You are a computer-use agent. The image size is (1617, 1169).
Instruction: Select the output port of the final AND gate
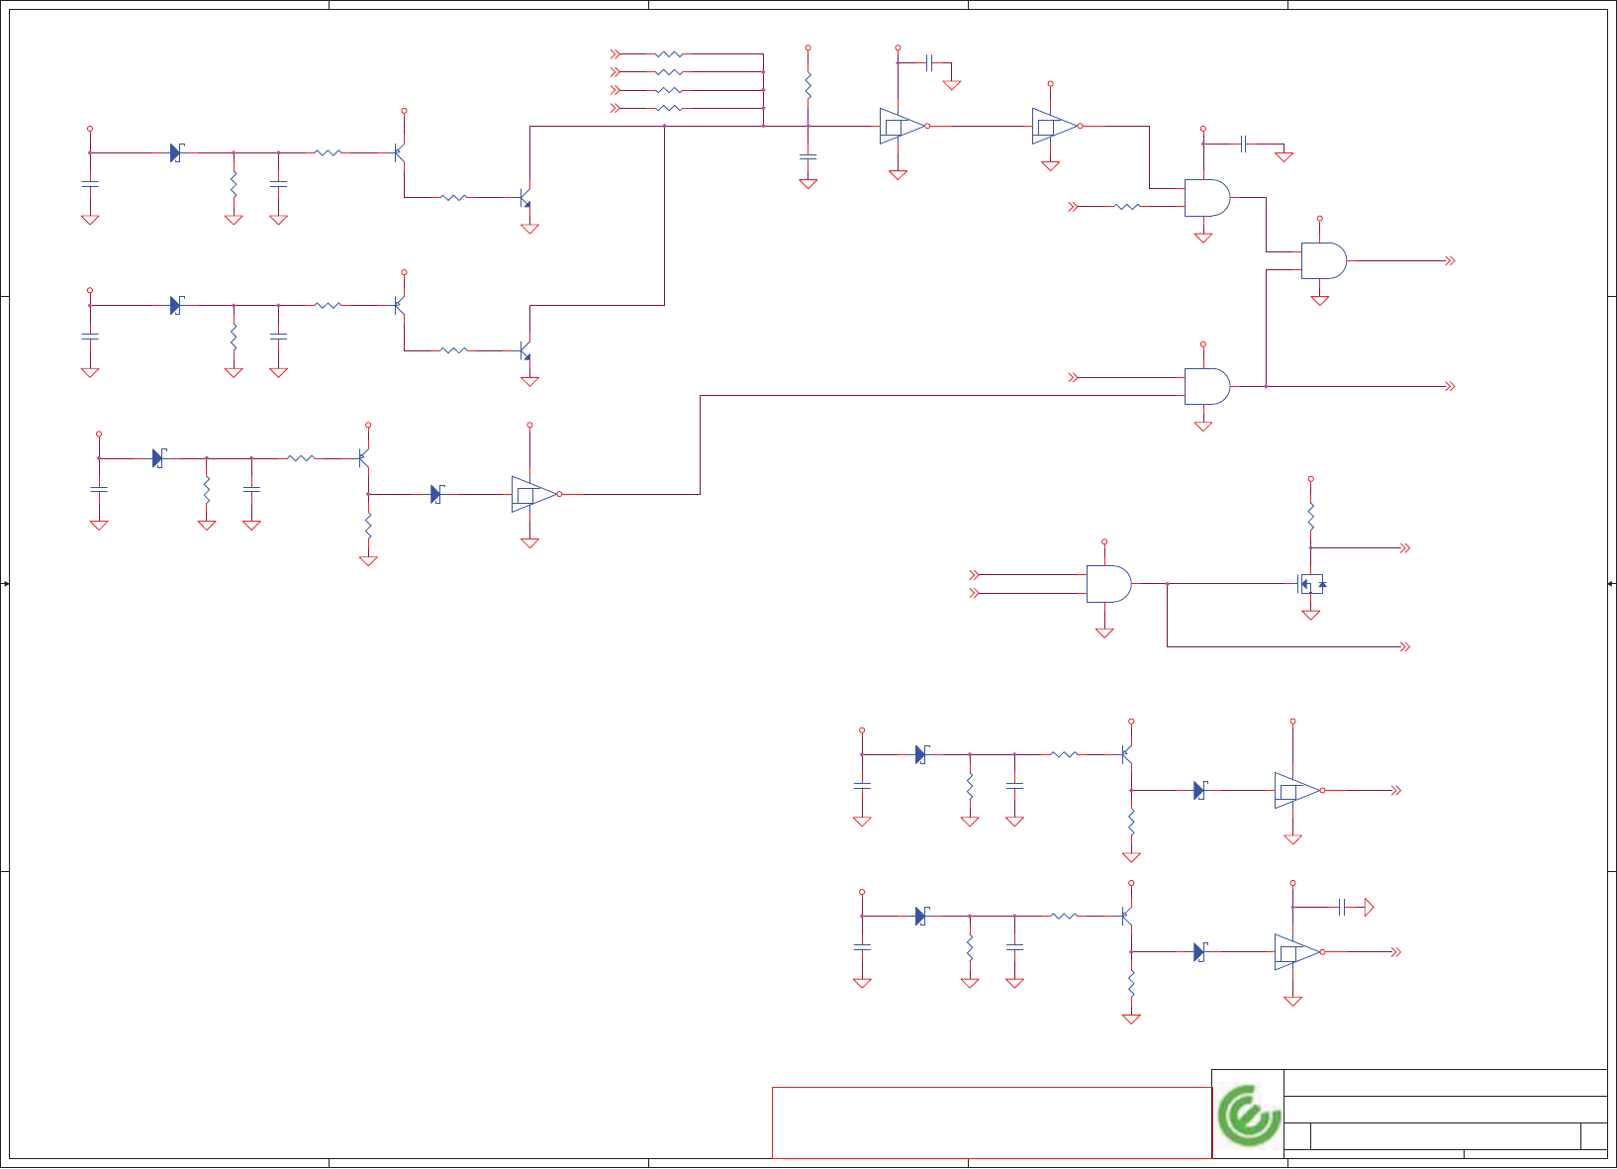1450,260
